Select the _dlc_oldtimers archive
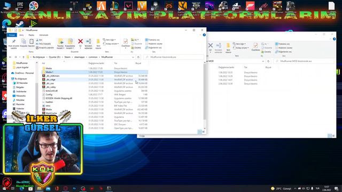 coord(95,76)
